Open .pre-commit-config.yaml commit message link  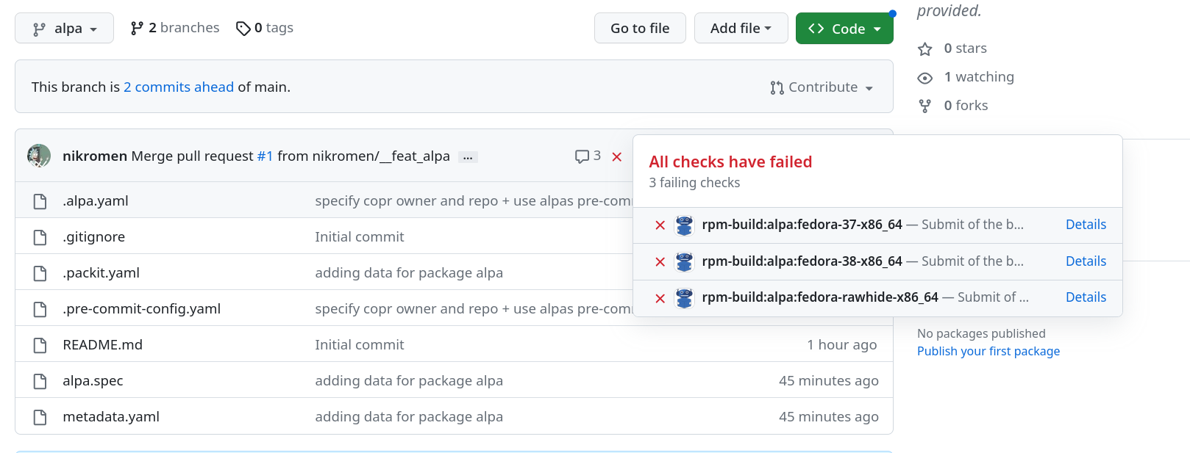pyautogui.click(x=474, y=308)
